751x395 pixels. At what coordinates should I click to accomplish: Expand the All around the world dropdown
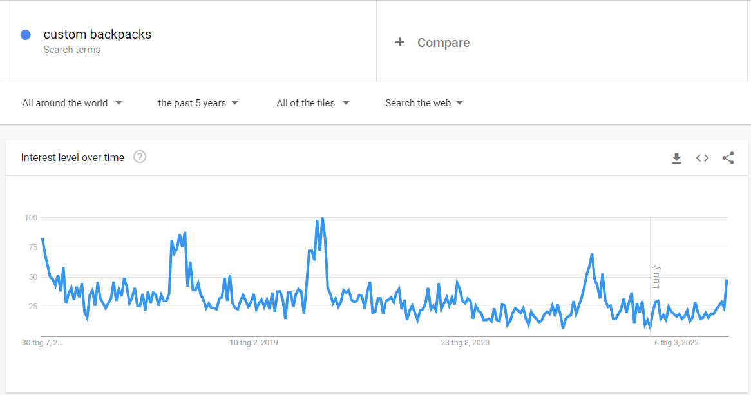[x=72, y=103]
